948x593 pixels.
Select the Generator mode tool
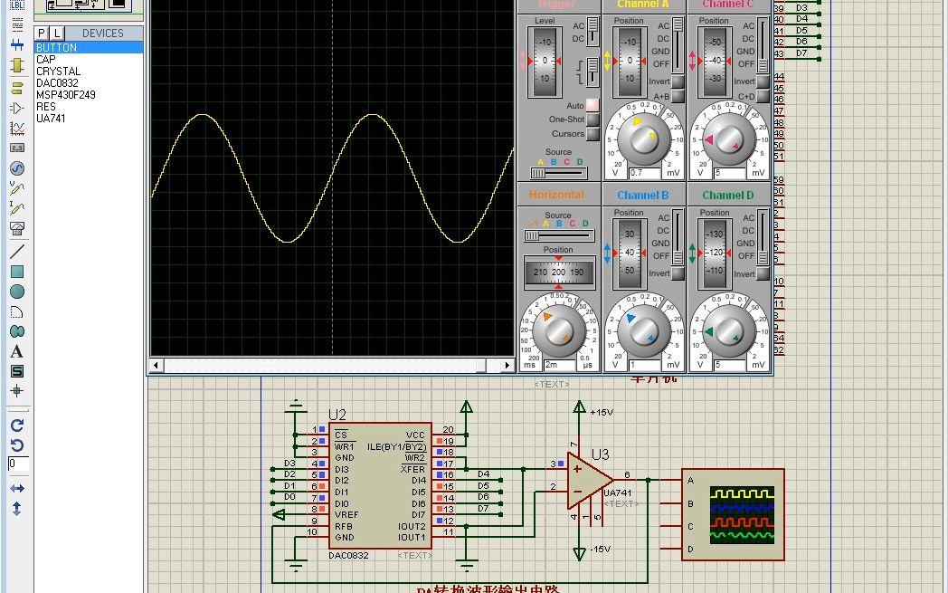pyautogui.click(x=17, y=168)
